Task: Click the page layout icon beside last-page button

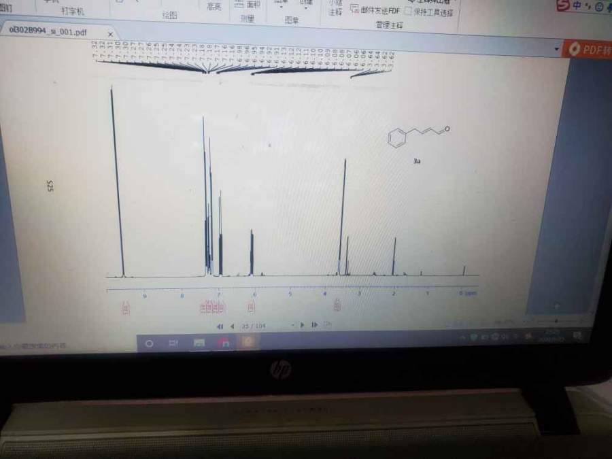Action: (x=328, y=324)
